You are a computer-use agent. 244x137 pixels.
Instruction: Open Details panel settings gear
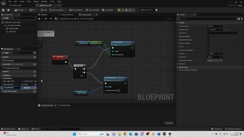[242, 19]
